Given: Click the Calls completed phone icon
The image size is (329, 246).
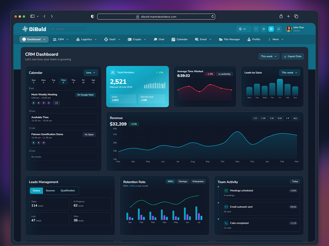Looking at the screenshot, I should (226, 223).
